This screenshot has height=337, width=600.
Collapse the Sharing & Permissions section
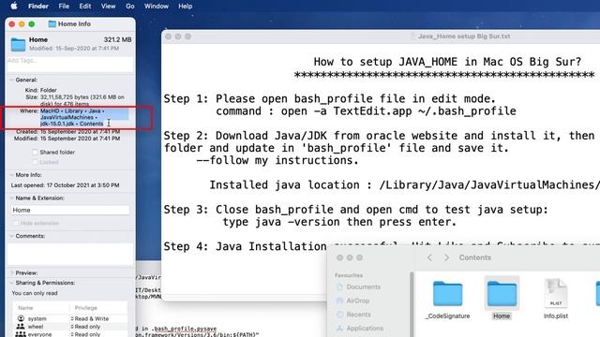point(11,283)
